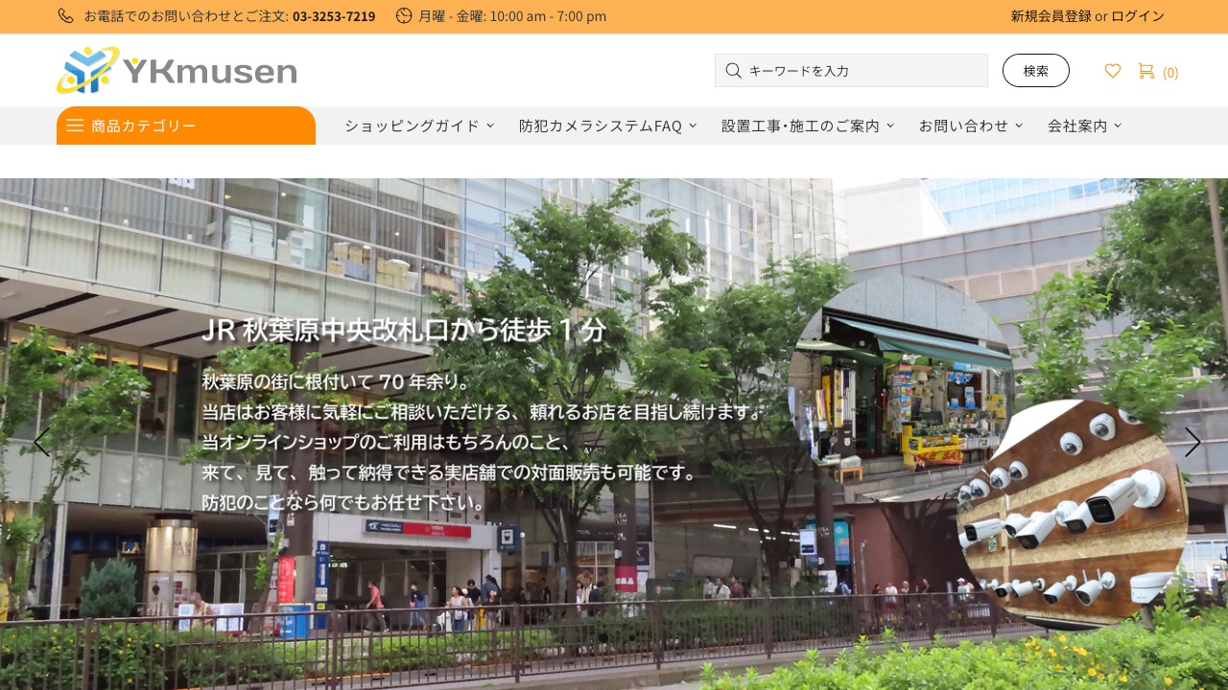Click the Akihabara storefront hero banner image

click(614, 537)
